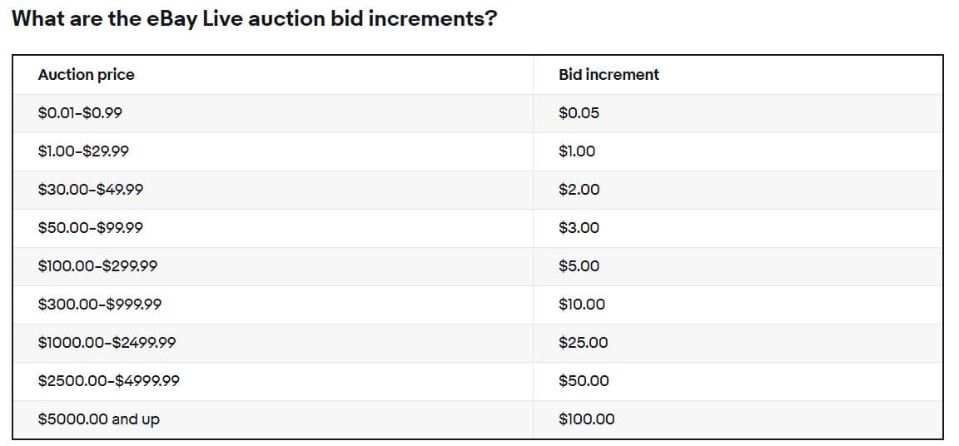Select the $30.00-$49.99 auction price cell

pyautogui.click(x=91, y=190)
